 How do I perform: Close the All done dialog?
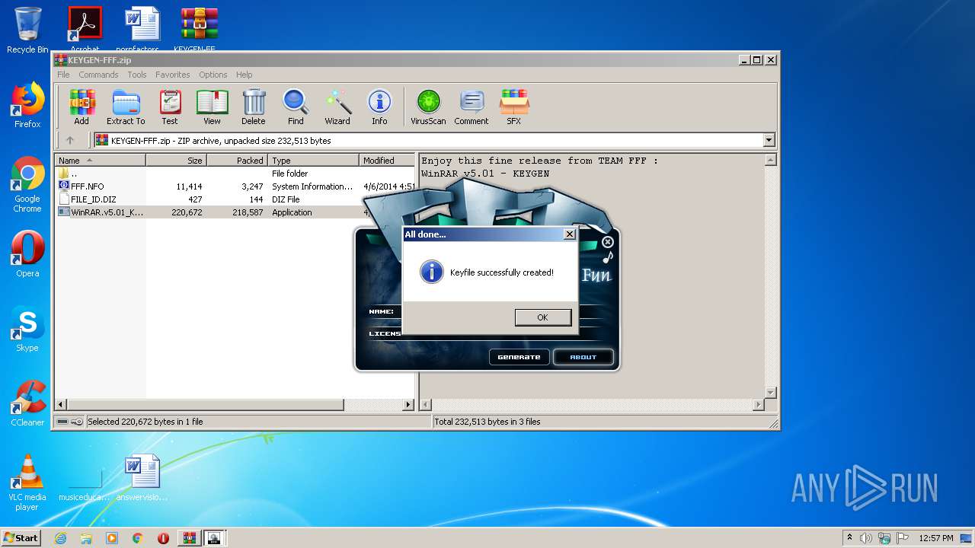point(569,234)
